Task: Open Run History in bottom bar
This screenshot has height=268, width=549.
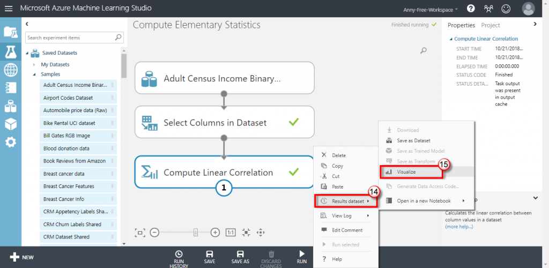Action: (179, 259)
